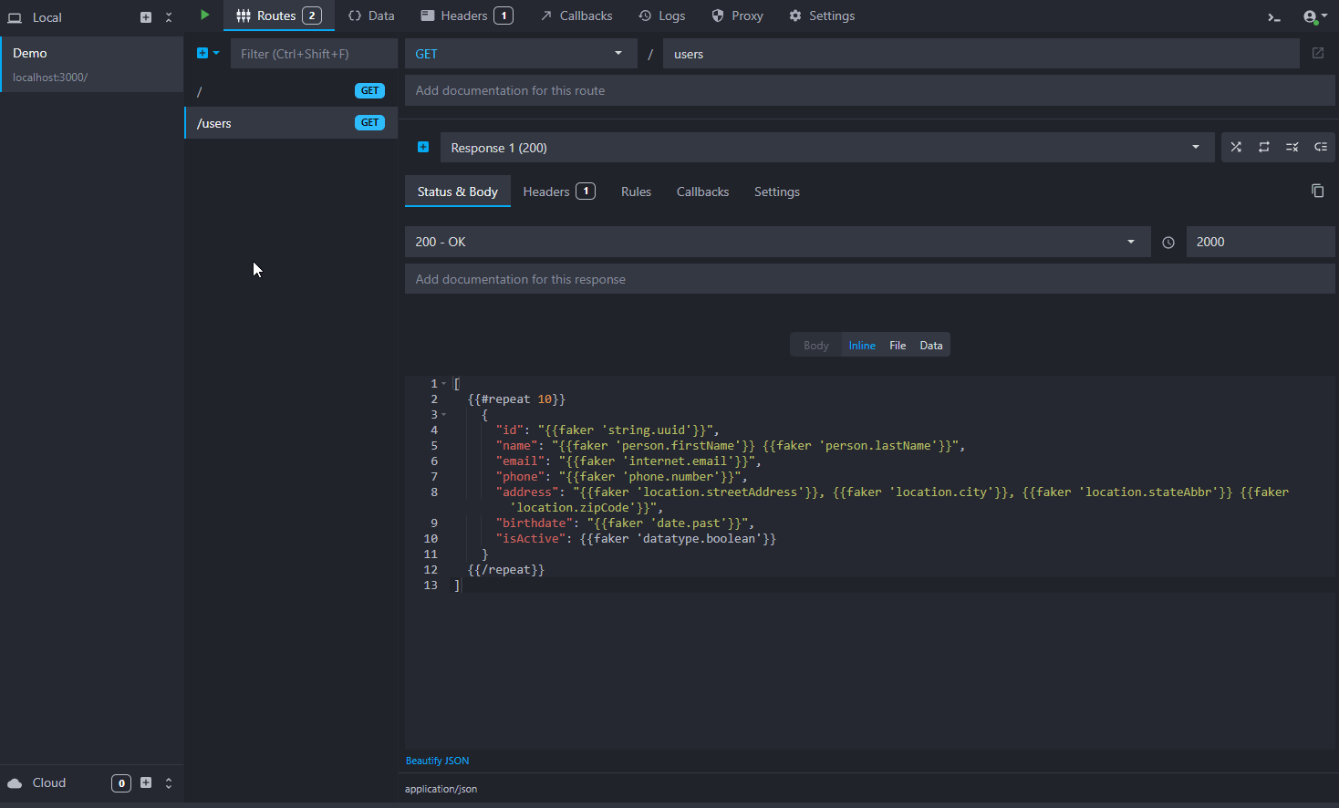Add a cloud environment plus icon
1339x808 pixels.
tap(146, 782)
